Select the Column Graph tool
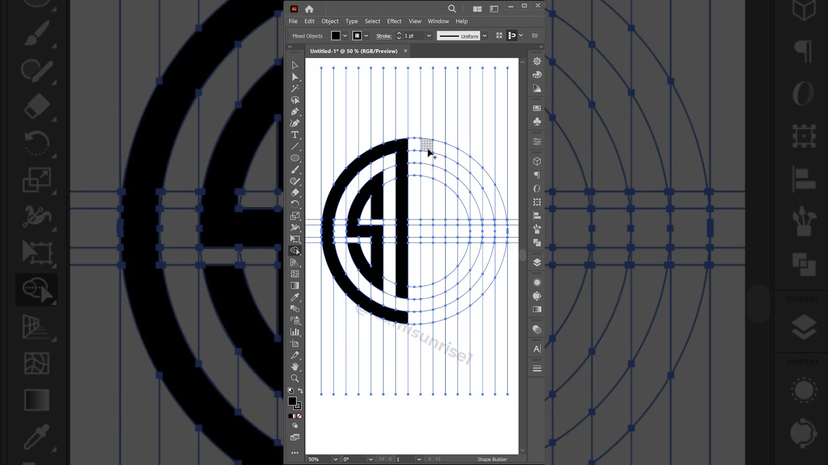Screen dimensions: 828x465 click(295, 332)
